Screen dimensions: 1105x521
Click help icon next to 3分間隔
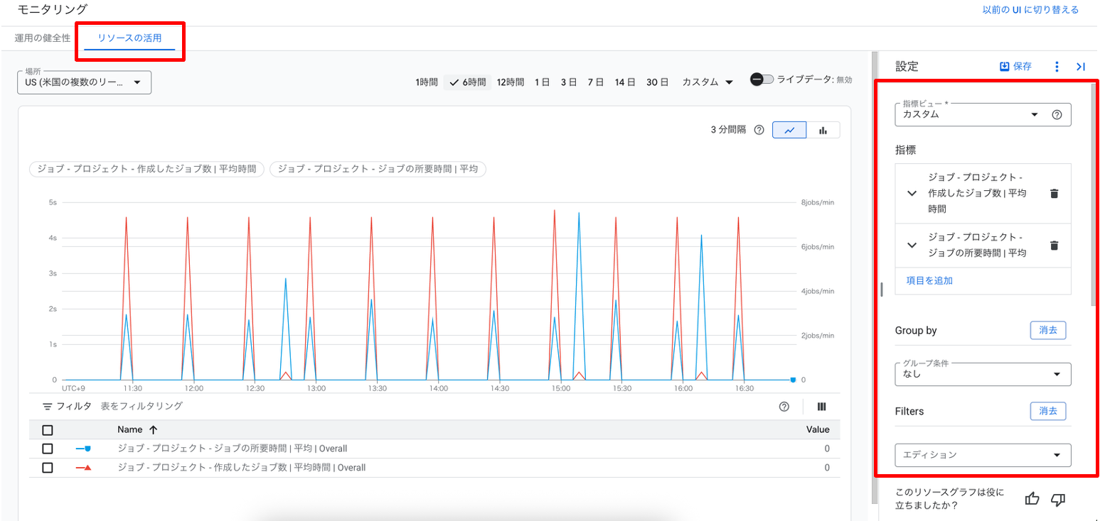pos(759,130)
